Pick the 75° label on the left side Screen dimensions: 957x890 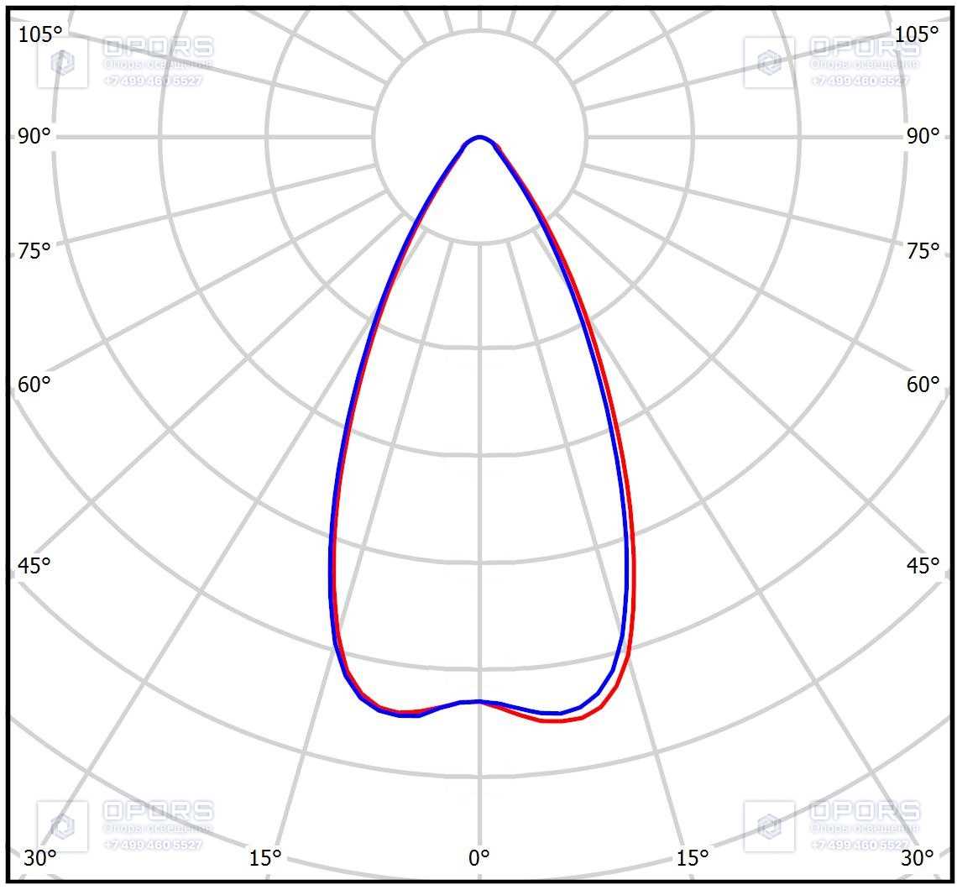point(34,251)
